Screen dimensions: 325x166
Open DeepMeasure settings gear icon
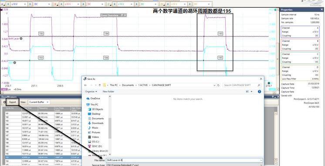point(4,102)
